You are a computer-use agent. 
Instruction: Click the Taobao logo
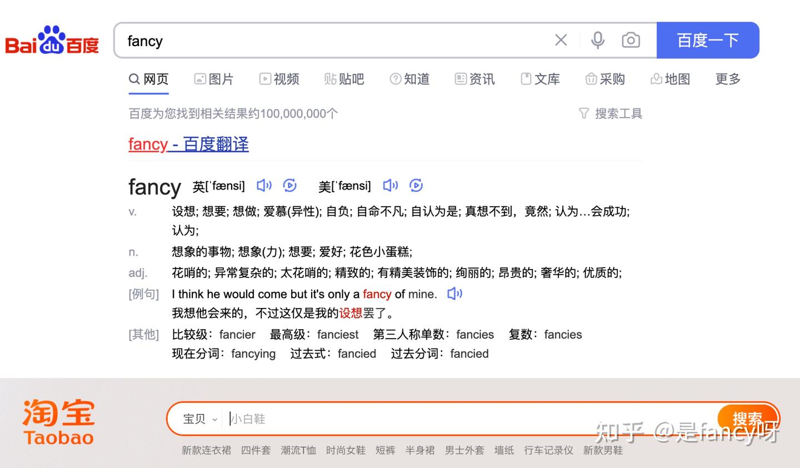58,422
